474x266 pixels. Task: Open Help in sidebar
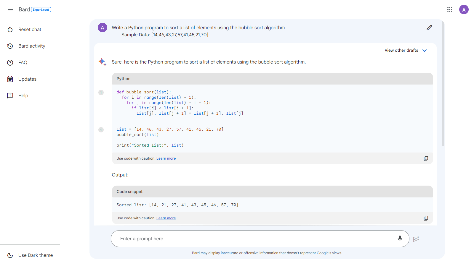click(x=23, y=96)
